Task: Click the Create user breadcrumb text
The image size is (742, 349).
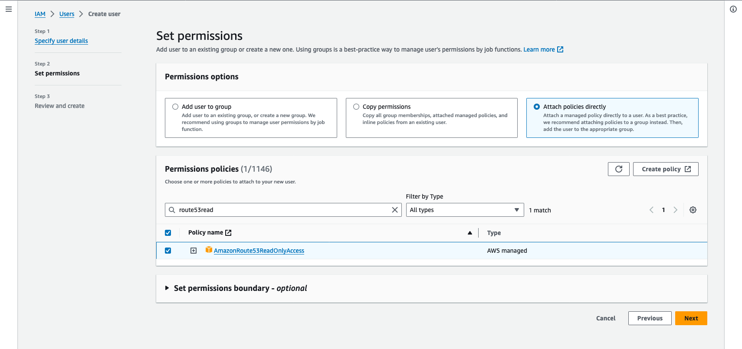Action: click(x=104, y=14)
